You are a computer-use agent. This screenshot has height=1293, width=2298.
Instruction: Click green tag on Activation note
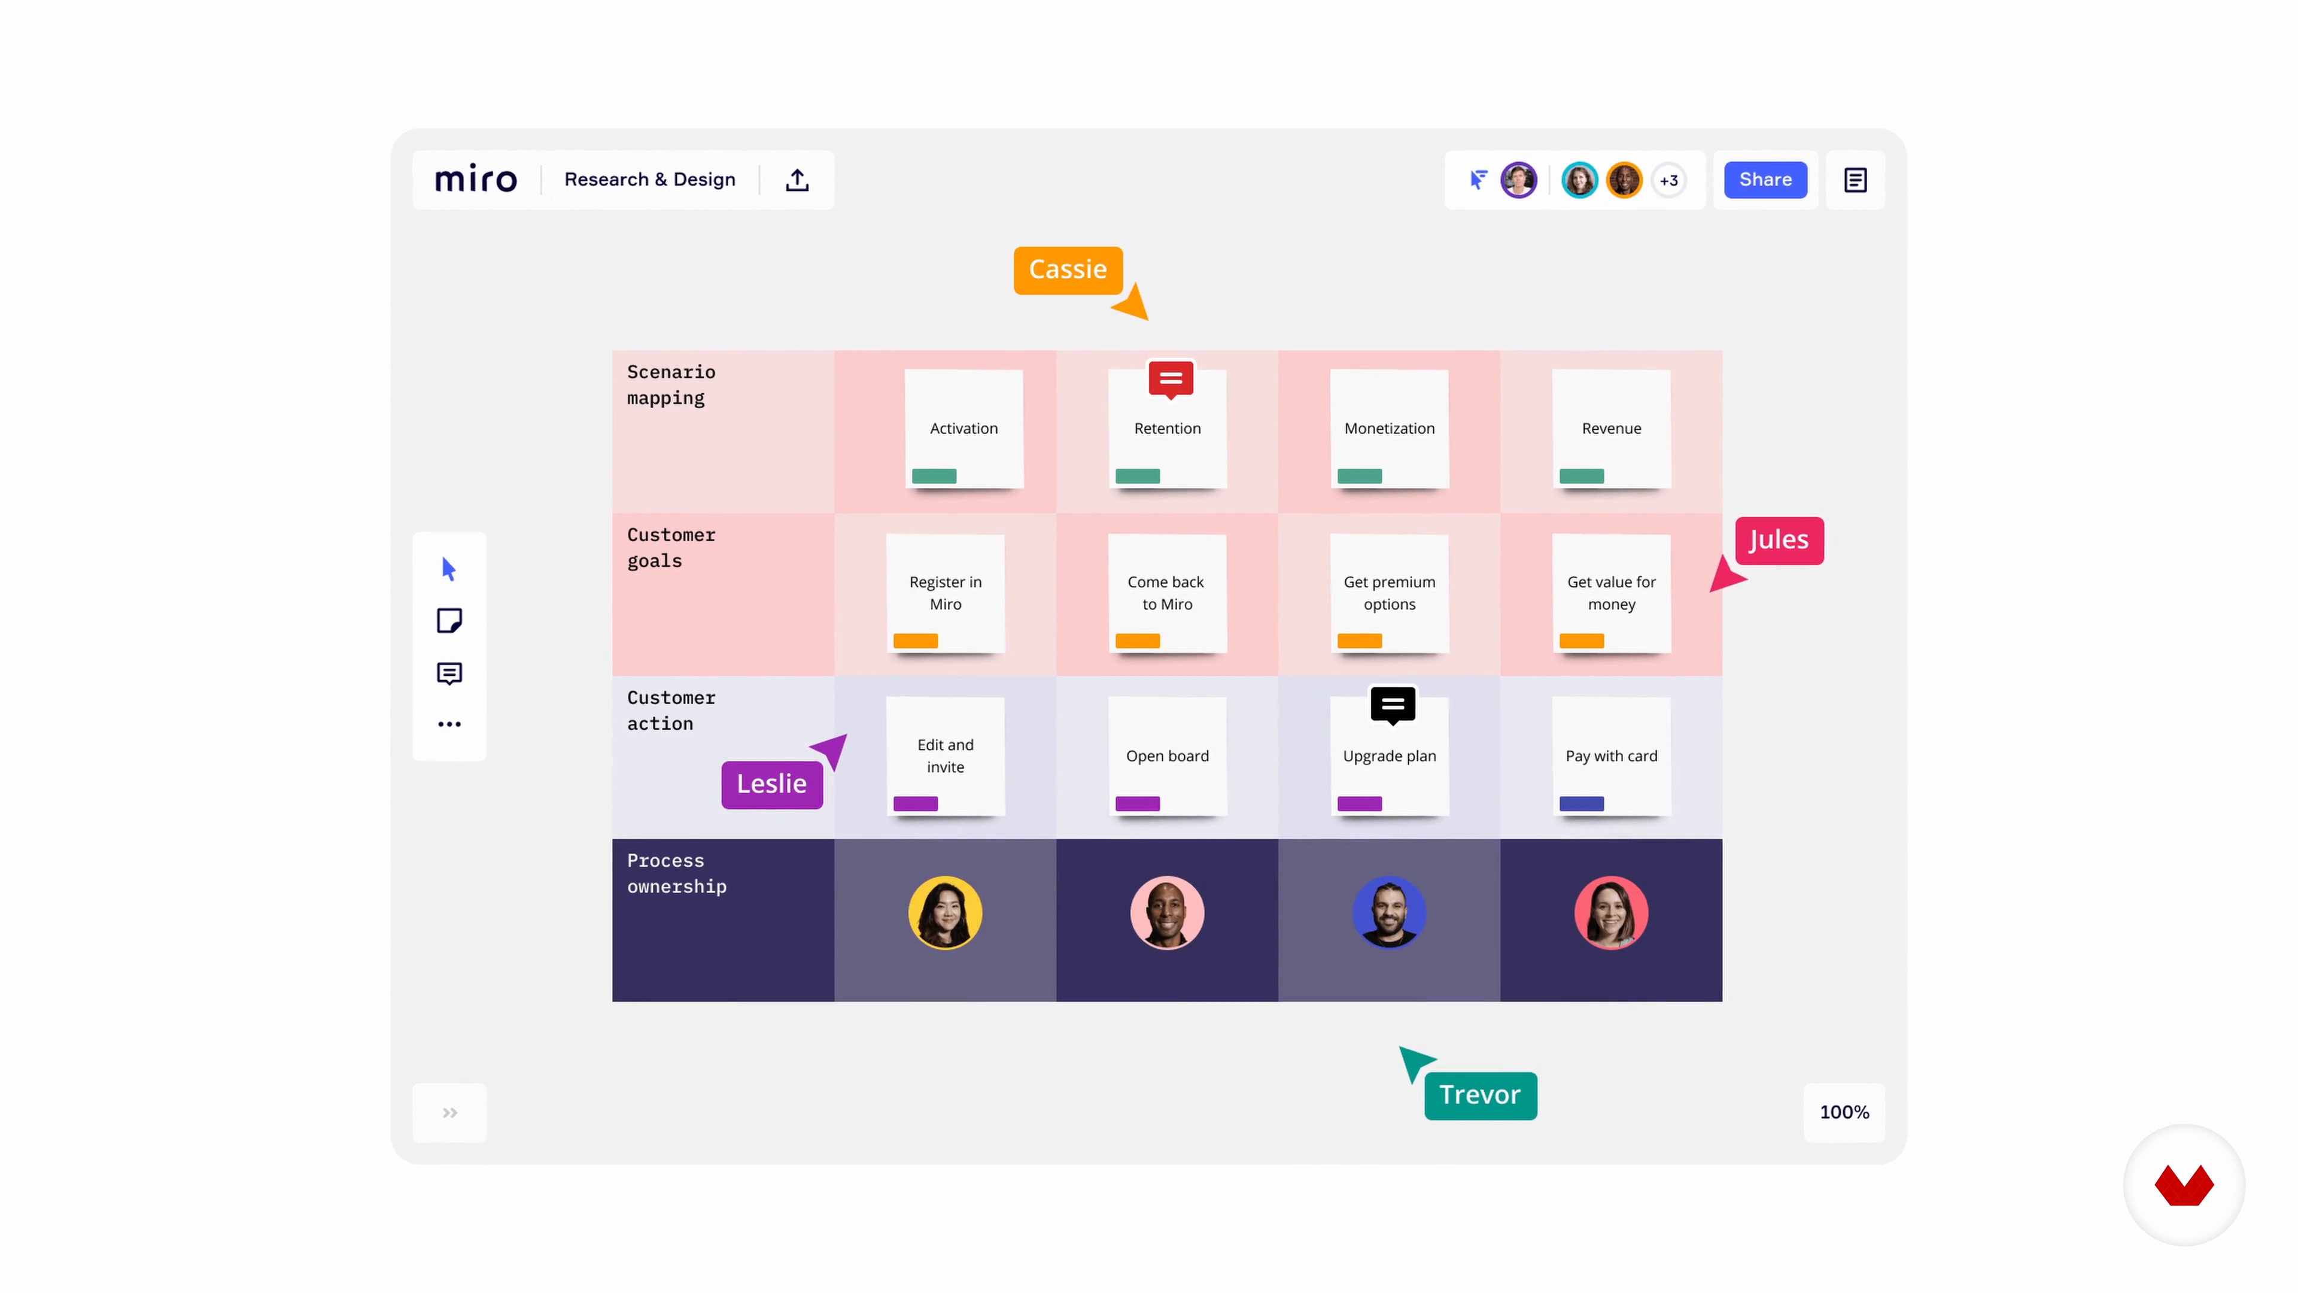pos(934,476)
